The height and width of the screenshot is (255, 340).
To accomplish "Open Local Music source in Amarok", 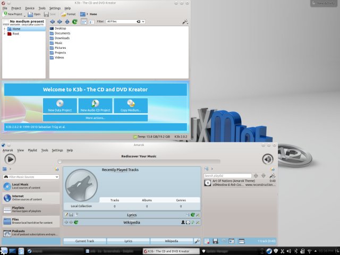I will pyautogui.click(x=31, y=186).
